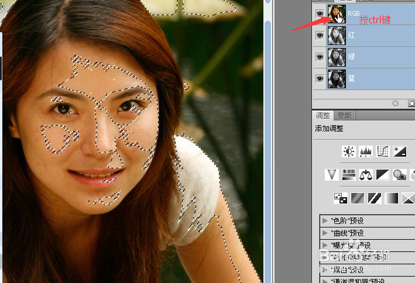Select the RGB composite channel thumbnail
The width and height of the screenshot is (415, 283).
pos(337,14)
